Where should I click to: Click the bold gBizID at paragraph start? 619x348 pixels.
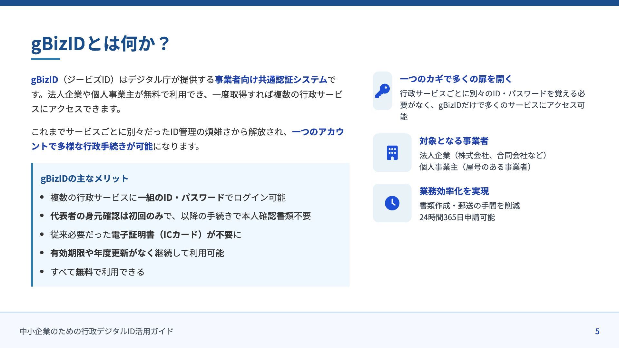(44, 79)
